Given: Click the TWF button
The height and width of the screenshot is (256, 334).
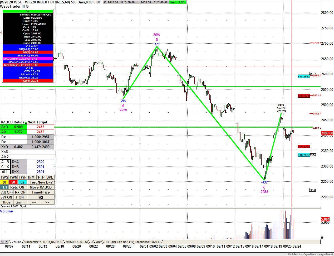Looking at the screenshot, I should 22,177.
